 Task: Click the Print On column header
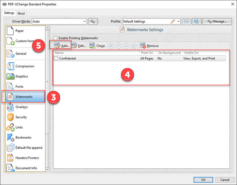pos(148,53)
